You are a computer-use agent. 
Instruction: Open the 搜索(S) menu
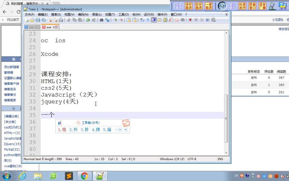click(56, 14)
